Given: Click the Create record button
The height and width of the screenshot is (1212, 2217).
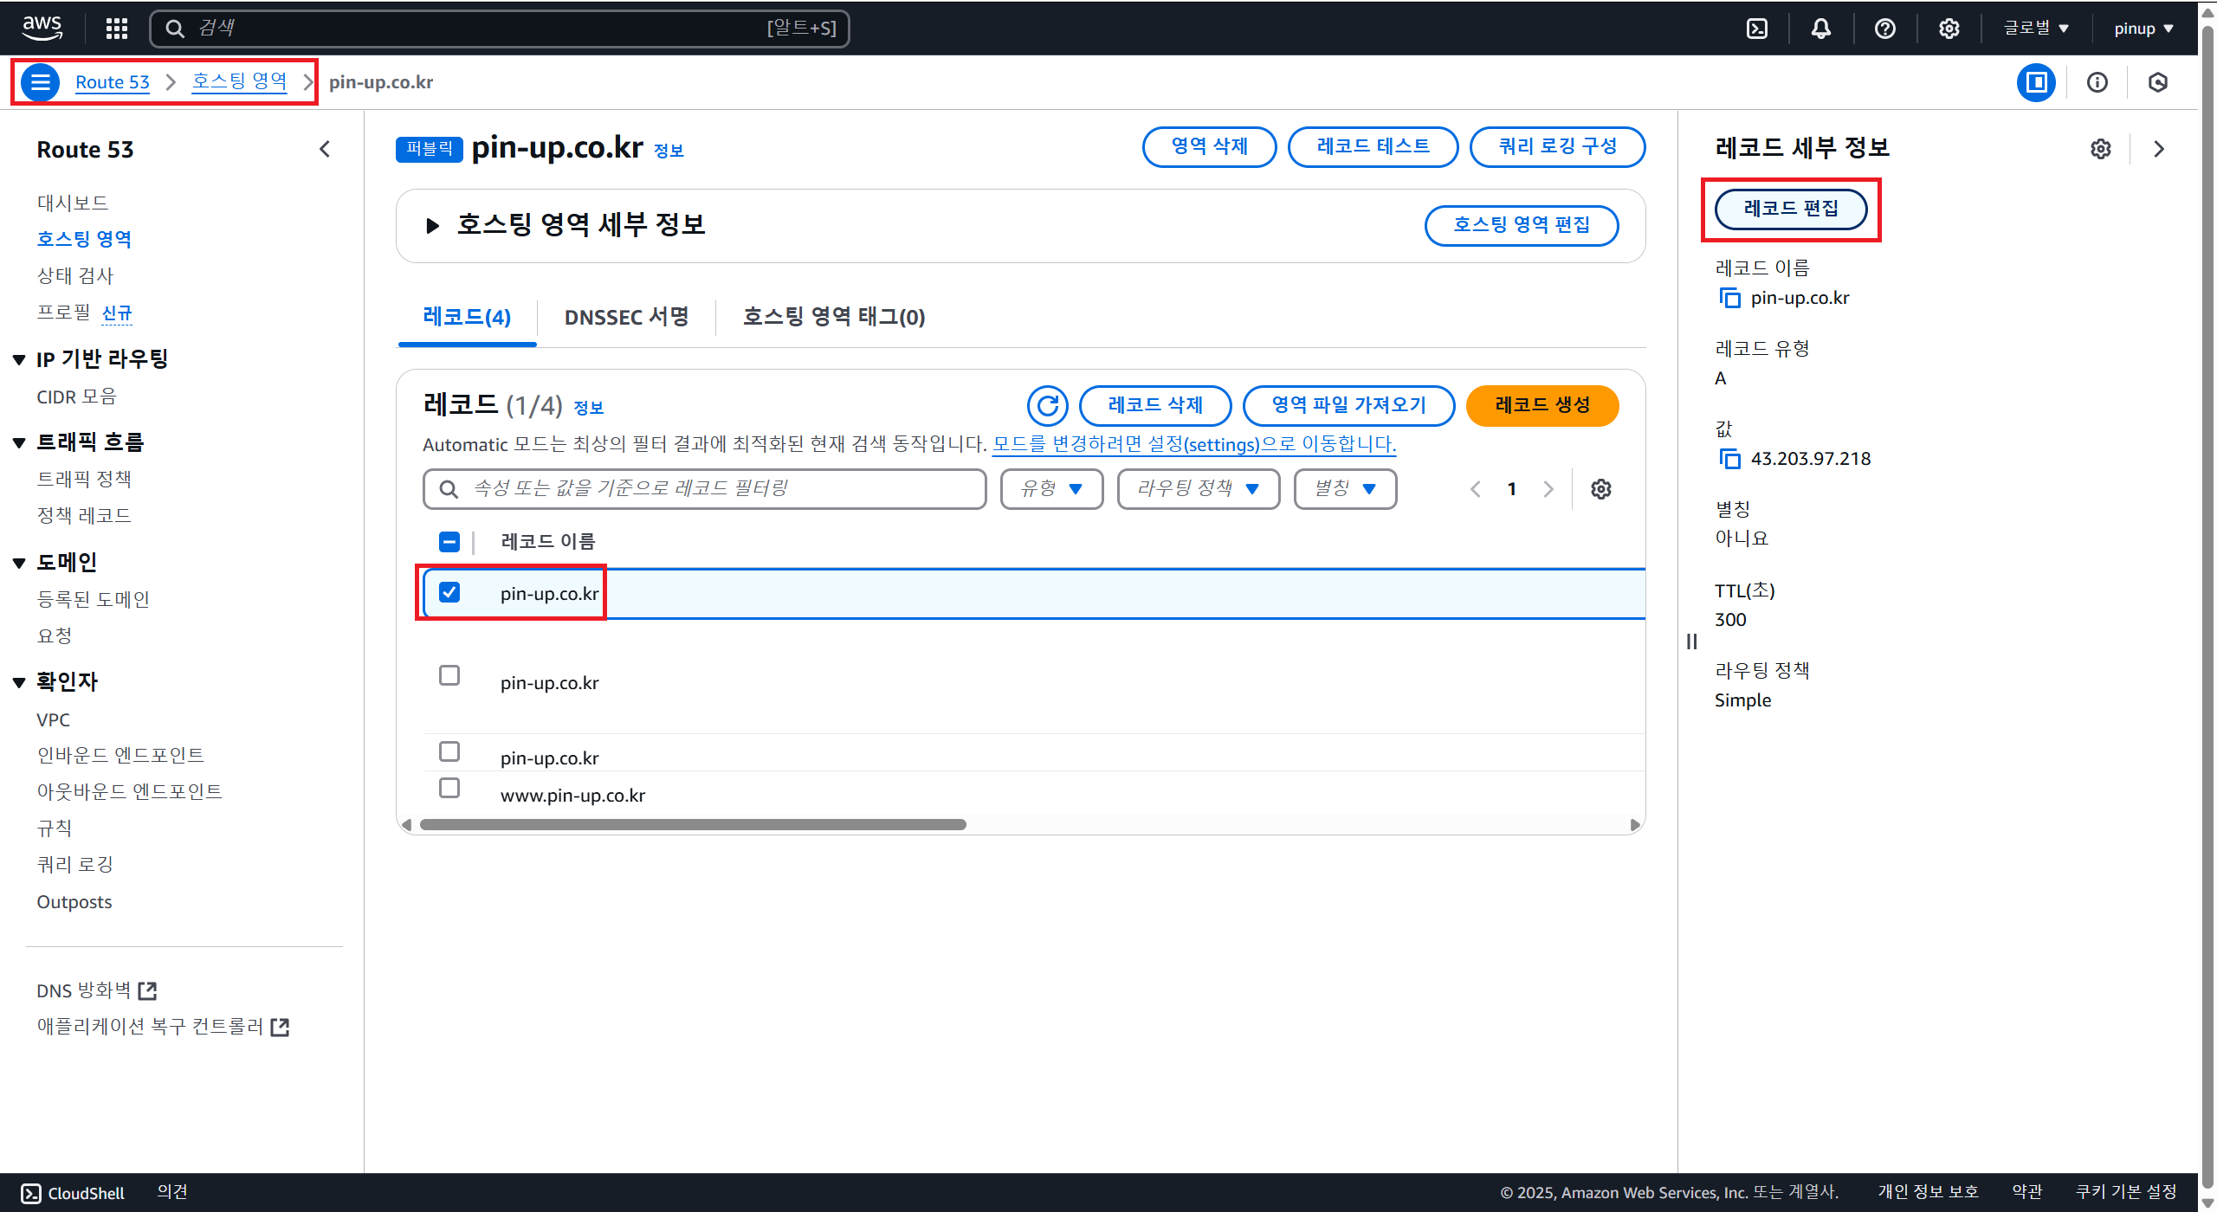Looking at the screenshot, I should coord(1542,405).
